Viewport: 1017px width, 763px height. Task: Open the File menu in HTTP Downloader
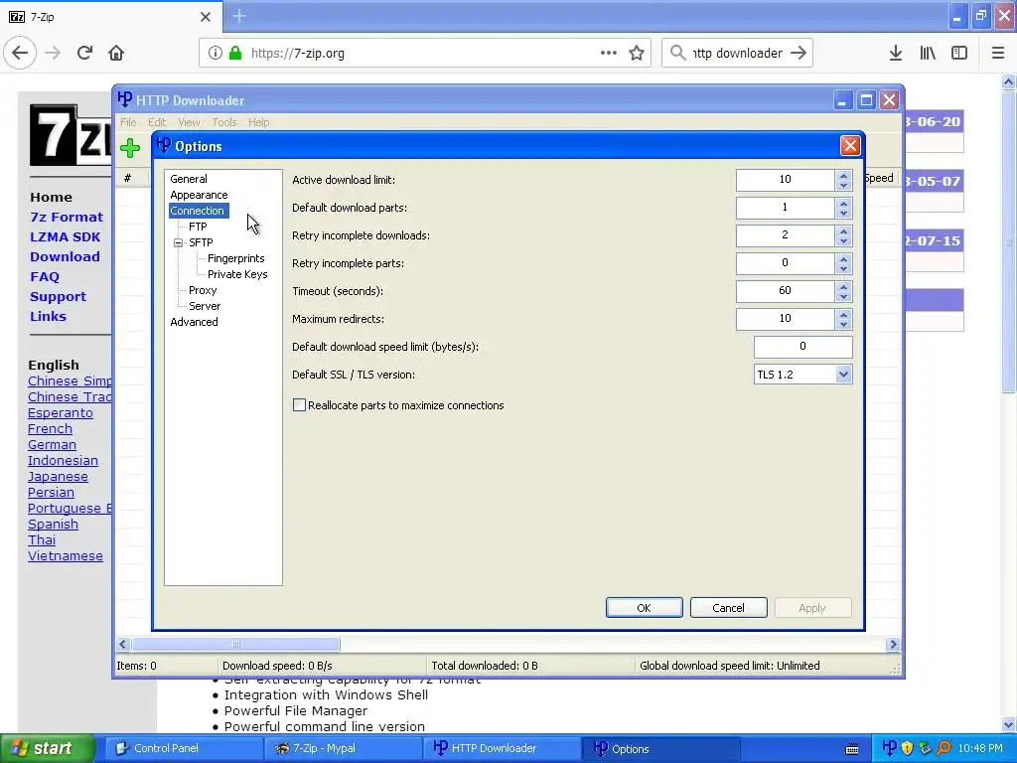click(128, 122)
